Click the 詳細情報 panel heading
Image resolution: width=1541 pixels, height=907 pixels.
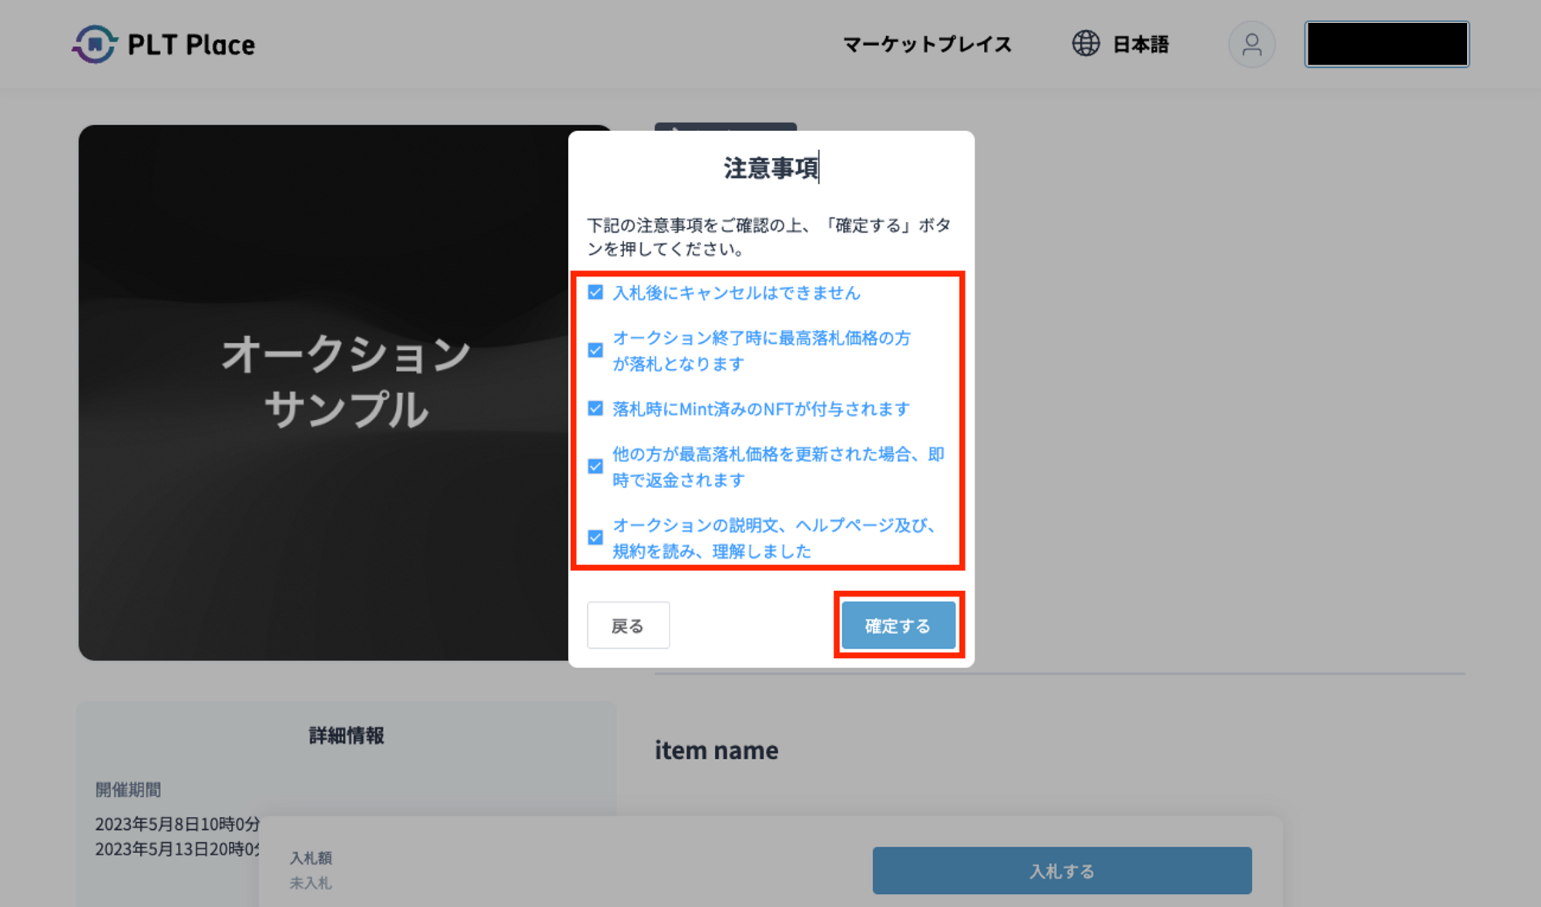tap(346, 735)
